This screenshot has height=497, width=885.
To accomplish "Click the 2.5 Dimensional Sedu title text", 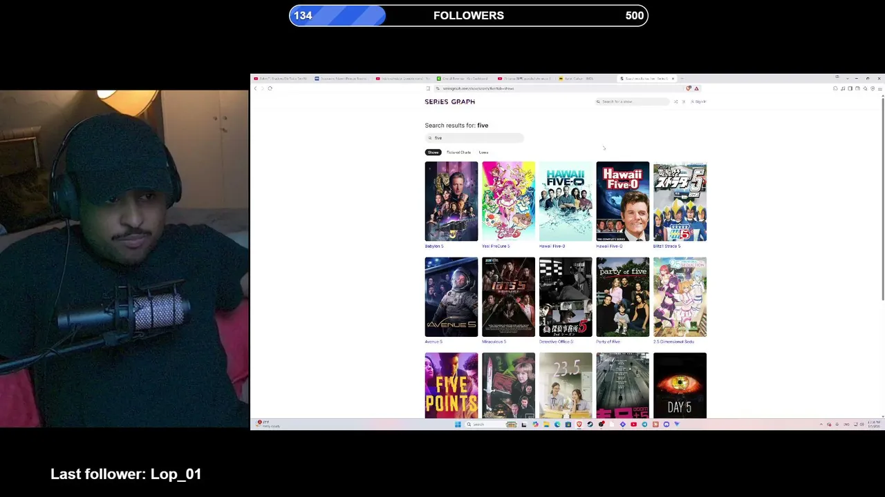I will [673, 342].
